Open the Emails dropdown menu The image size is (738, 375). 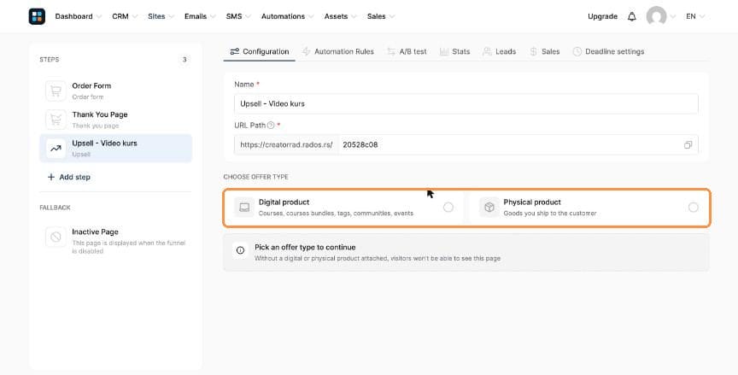(x=200, y=16)
